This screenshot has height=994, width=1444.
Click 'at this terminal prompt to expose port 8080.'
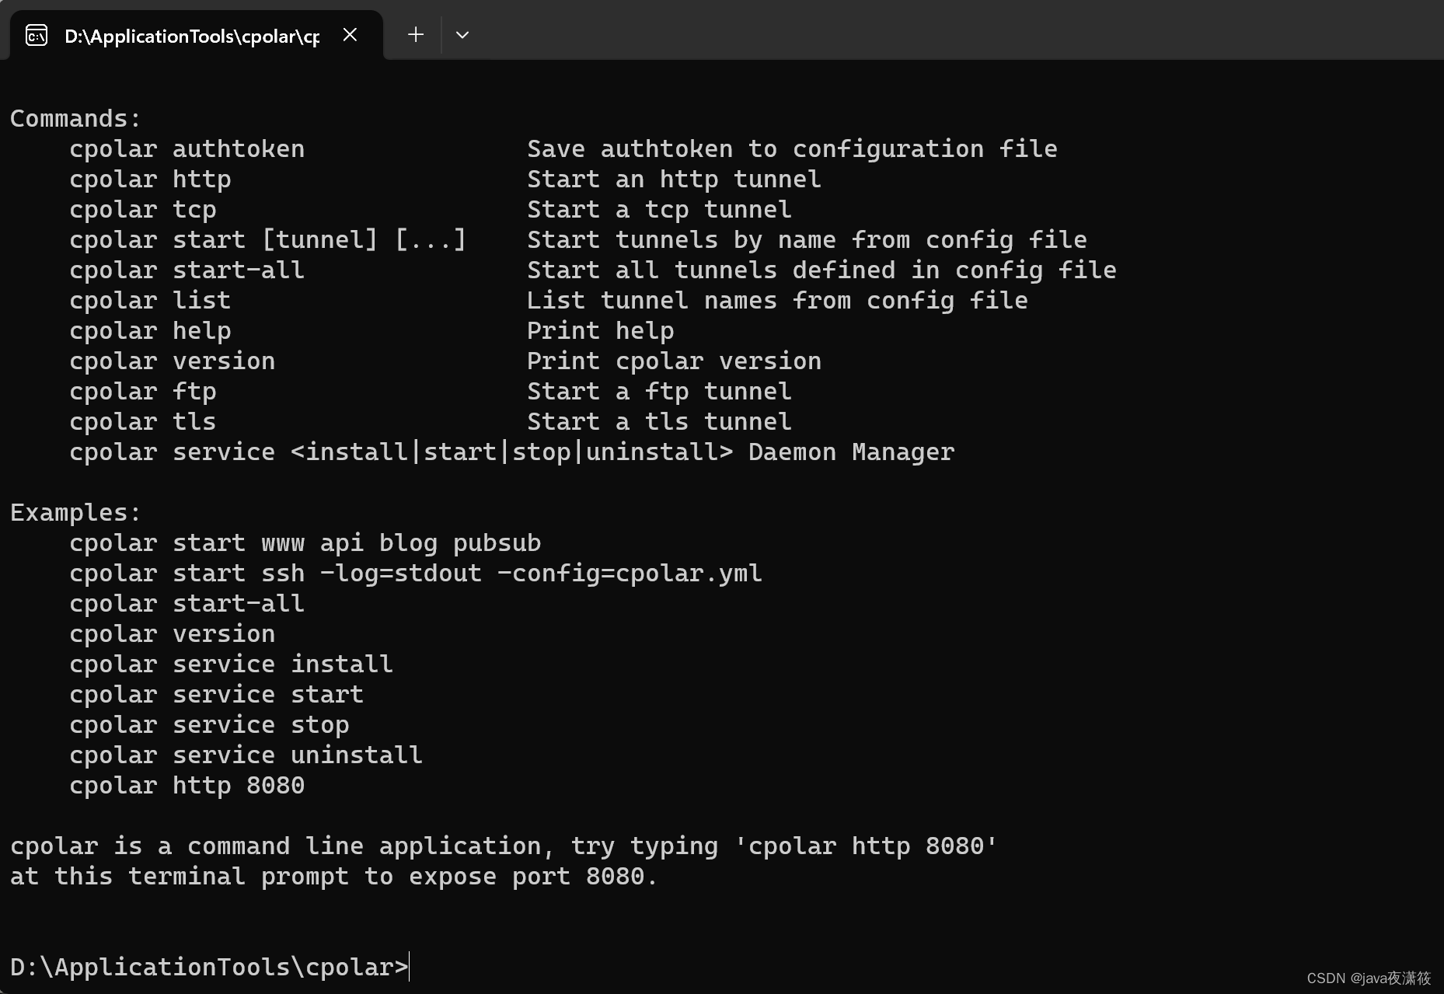[333, 877]
